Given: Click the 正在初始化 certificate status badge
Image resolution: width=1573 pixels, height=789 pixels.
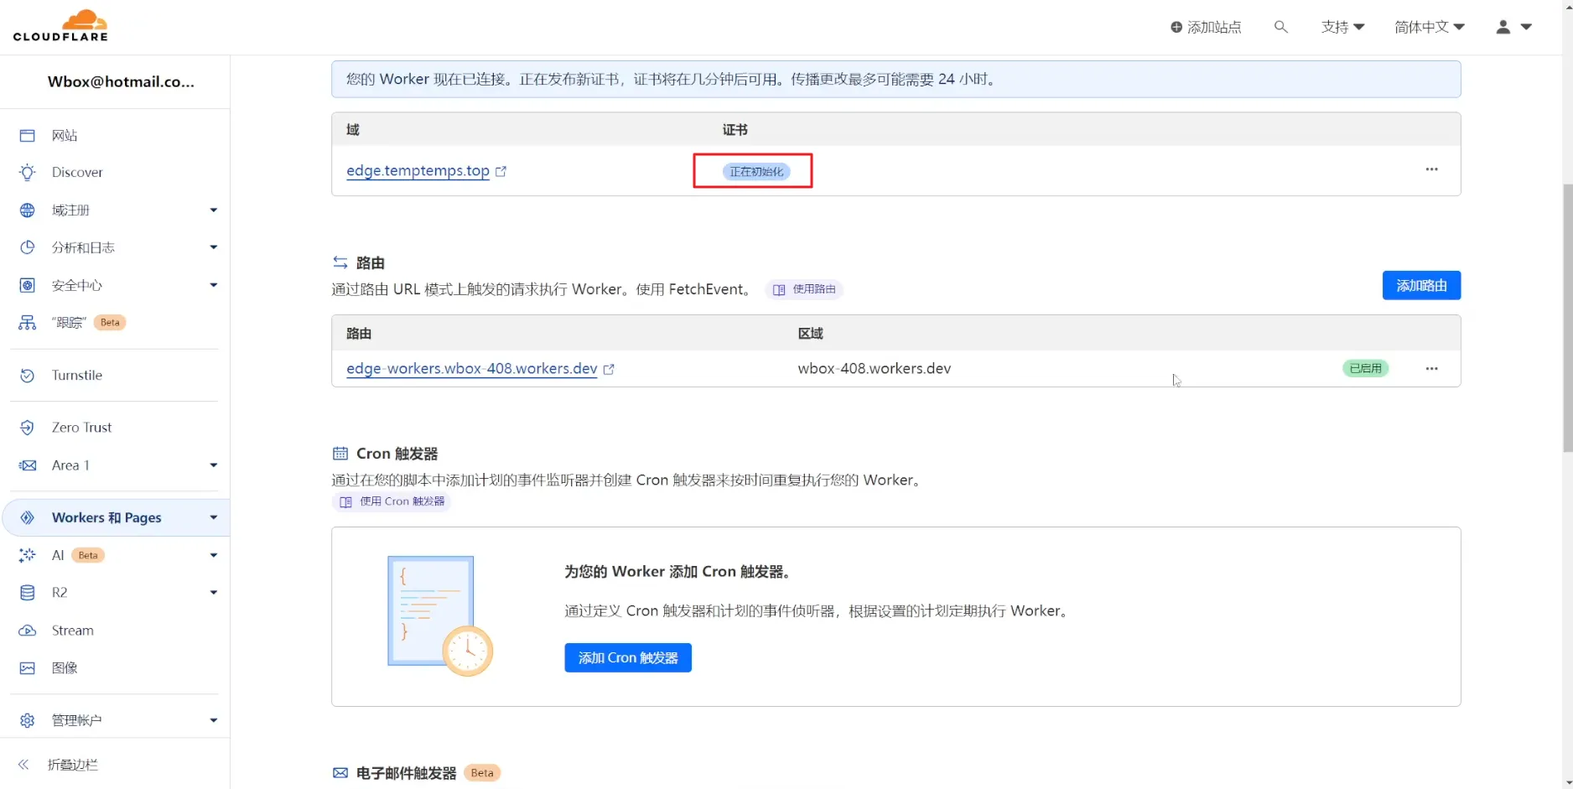Looking at the screenshot, I should point(756,172).
